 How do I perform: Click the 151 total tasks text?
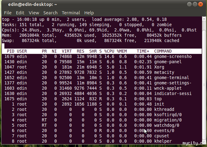pos(31,25)
